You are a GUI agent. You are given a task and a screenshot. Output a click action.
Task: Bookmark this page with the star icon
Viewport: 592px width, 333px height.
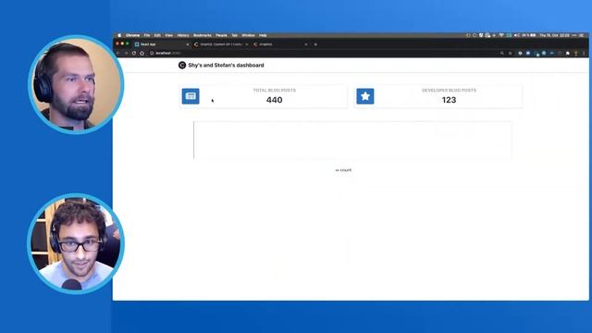click(510, 54)
